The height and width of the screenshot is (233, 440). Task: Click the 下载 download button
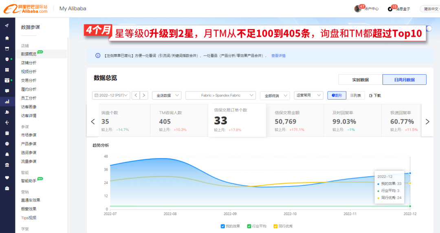(375, 95)
